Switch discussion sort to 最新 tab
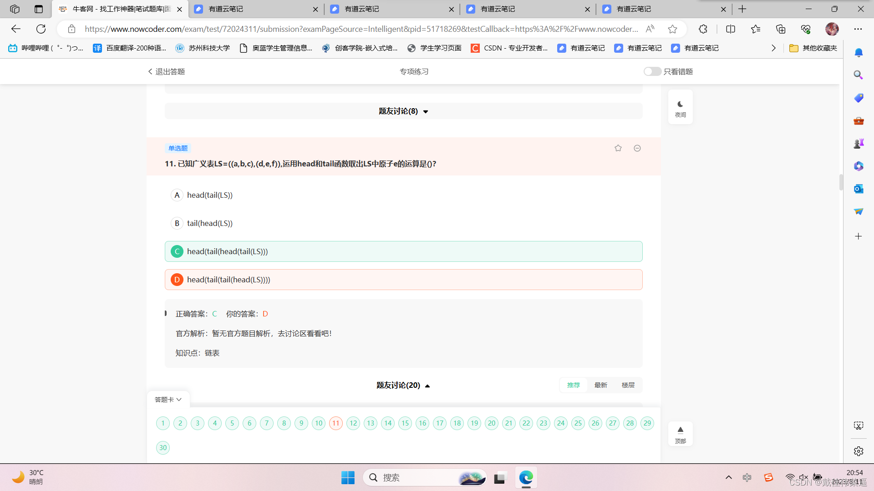 (x=600, y=385)
